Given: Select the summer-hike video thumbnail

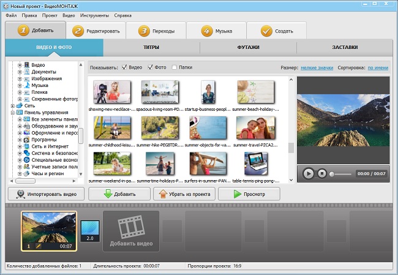Looking at the screenshot, I should click(x=160, y=128).
